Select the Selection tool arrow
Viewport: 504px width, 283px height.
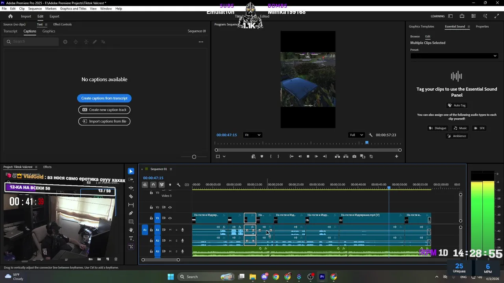click(131, 171)
